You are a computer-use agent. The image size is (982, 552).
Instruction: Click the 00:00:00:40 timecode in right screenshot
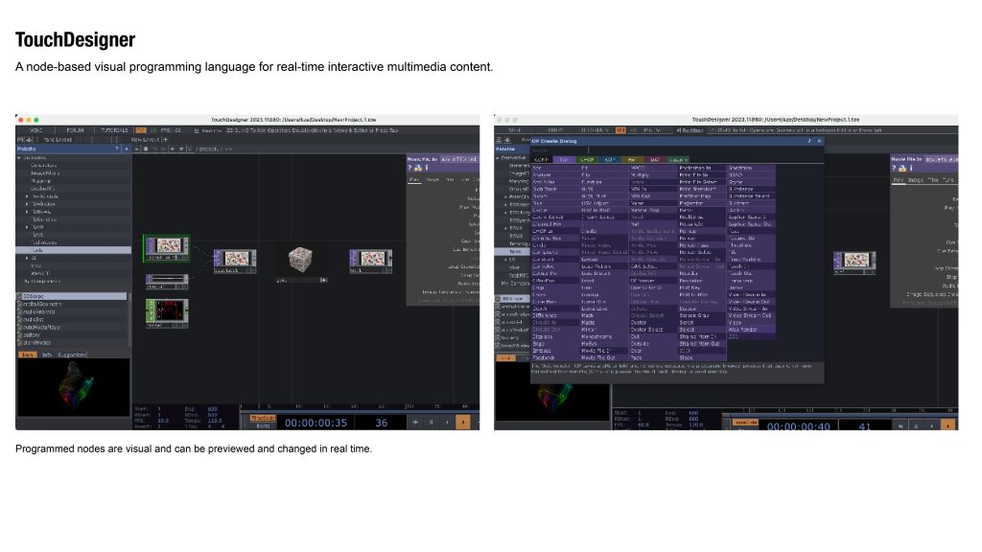[x=799, y=426]
